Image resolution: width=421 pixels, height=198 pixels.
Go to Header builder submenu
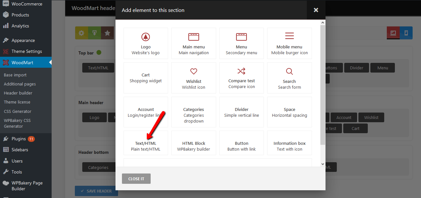18,93
